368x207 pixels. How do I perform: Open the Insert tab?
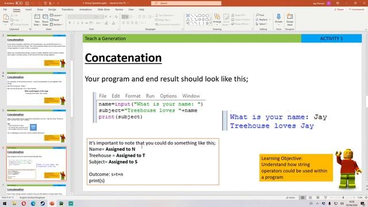click(x=29, y=9)
